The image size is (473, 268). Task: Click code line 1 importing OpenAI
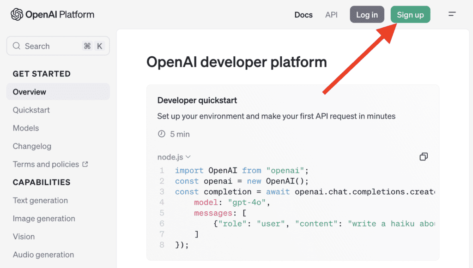tap(242, 170)
